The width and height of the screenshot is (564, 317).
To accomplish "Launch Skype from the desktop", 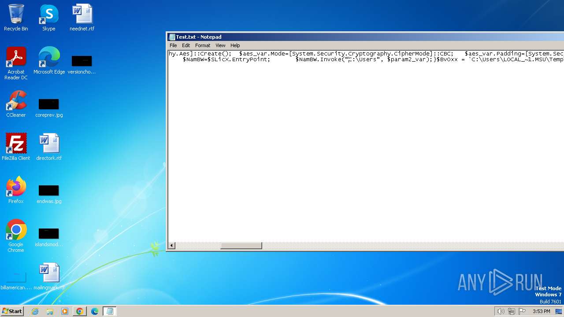I will coord(49,18).
